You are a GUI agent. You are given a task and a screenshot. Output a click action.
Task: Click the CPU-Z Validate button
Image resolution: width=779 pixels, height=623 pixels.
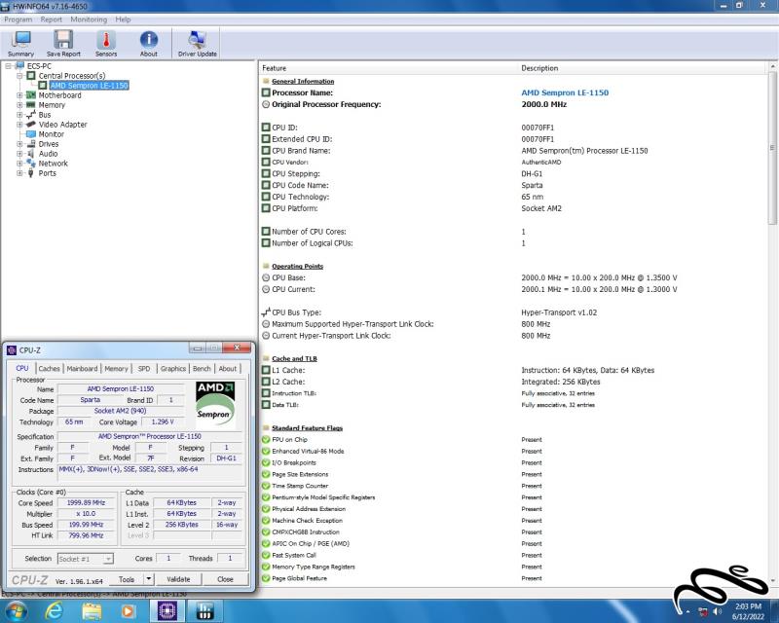pyautogui.click(x=178, y=579)
